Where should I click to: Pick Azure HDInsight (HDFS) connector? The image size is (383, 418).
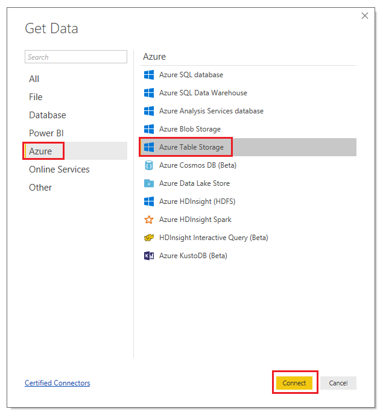pos(248,201)
